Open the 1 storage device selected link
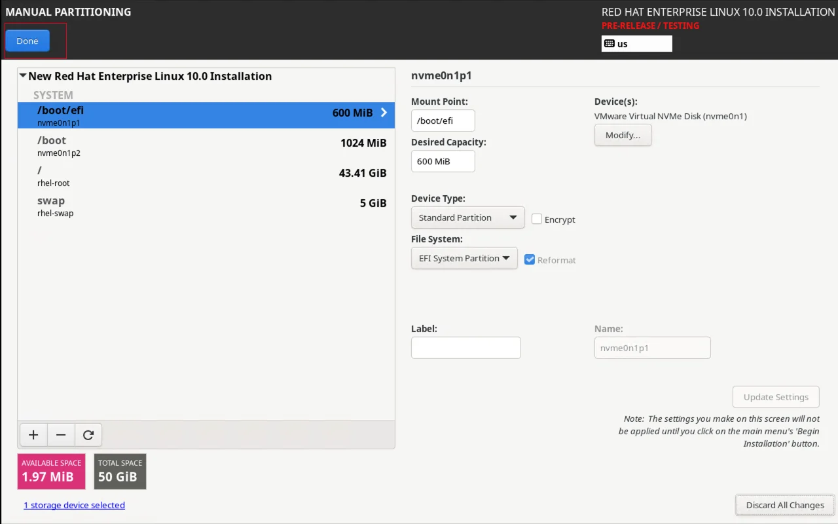This screenshot has width=838, height=524. (x=74, y=505)
